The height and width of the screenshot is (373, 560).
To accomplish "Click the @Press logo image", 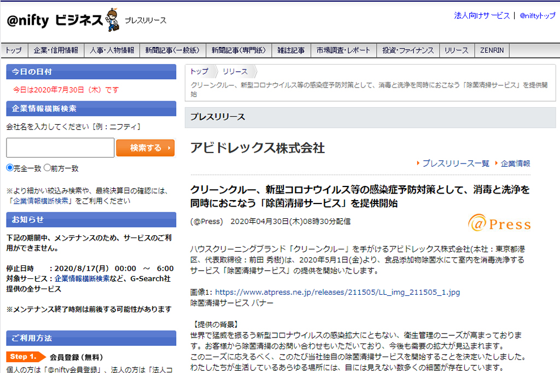I will [499, 223].
